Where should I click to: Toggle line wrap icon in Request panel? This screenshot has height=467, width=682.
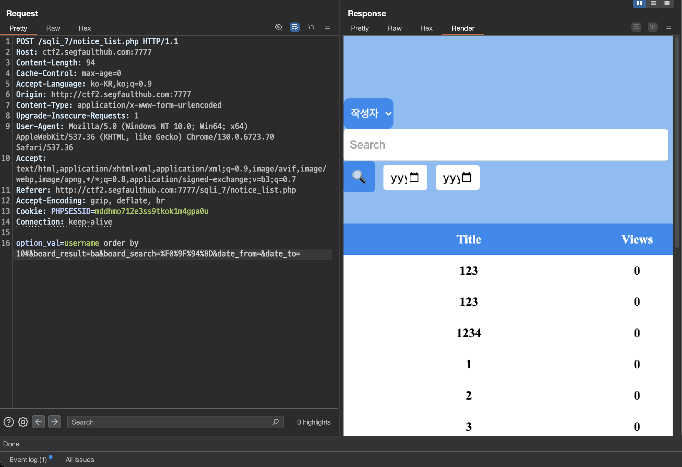tap(294, 27)
